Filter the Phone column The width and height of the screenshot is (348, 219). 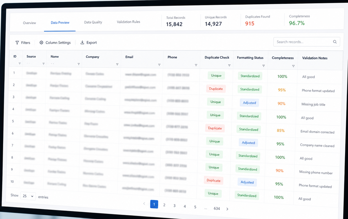click(196, 65)
